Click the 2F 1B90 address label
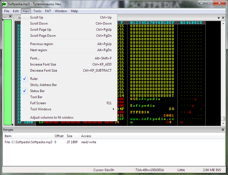Screen dimensions: 228x175 25,122
